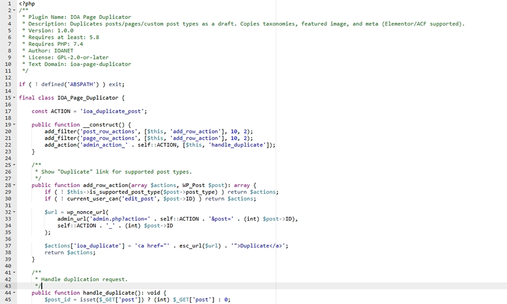
Task: Place cursor on '<?php' opening tag
Action: (x=27, y=3)
